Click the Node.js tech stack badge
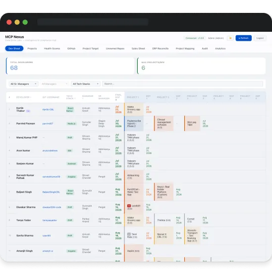 coord(71,124)
